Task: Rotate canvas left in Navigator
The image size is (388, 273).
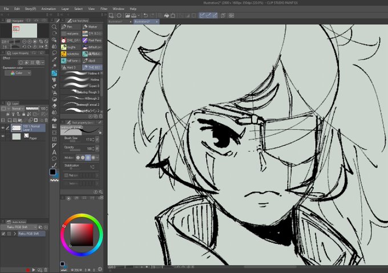Action: 24,47
